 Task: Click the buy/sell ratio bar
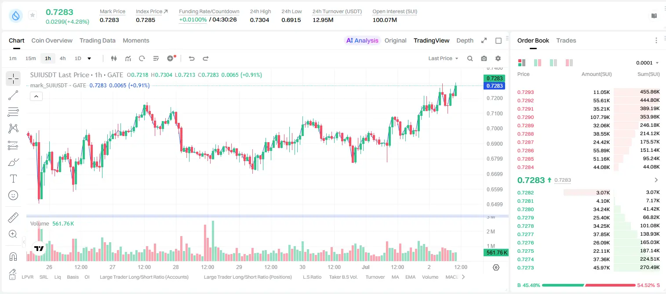click(x=589, y=285)
